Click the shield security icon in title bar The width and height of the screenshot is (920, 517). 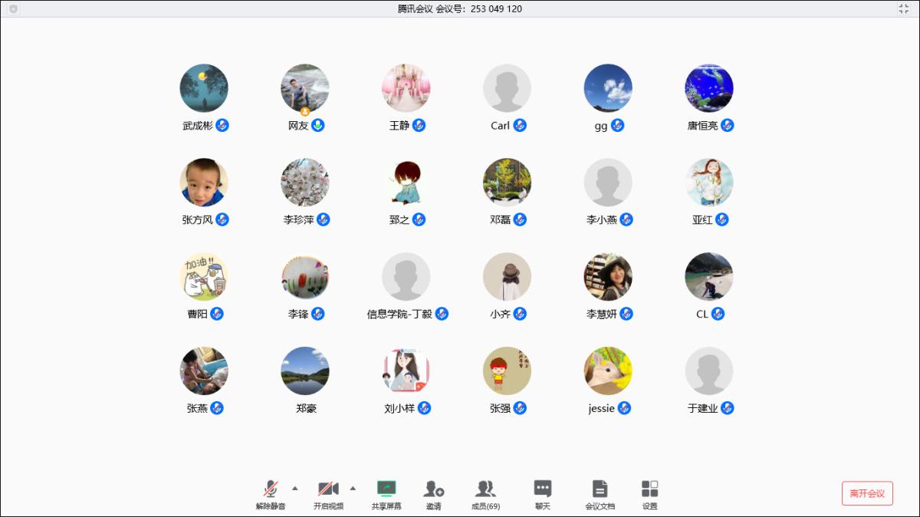point(13,8)
